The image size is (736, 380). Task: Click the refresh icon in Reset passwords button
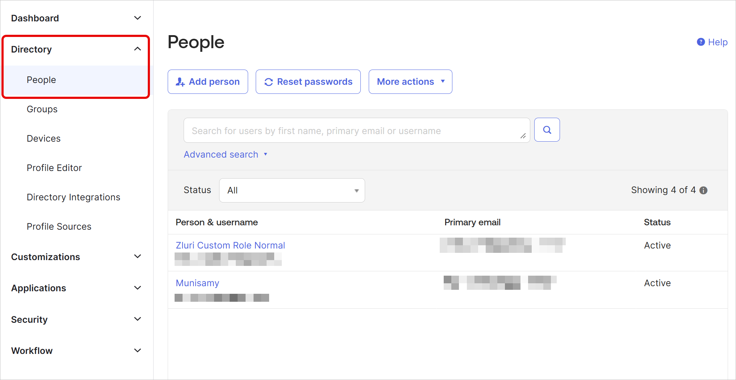268,82
